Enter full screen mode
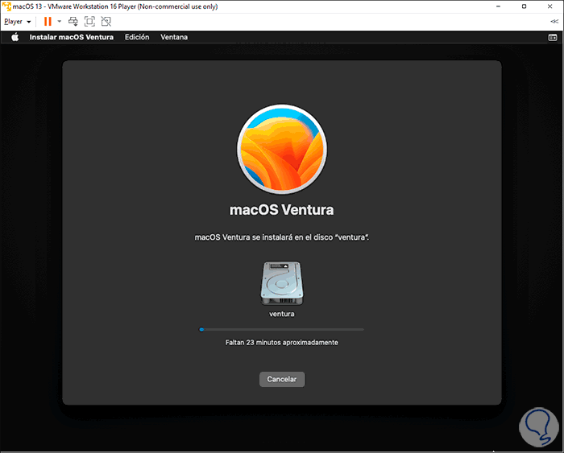The image size is (564, 453). pyautogui.click(x=89, y=22)
